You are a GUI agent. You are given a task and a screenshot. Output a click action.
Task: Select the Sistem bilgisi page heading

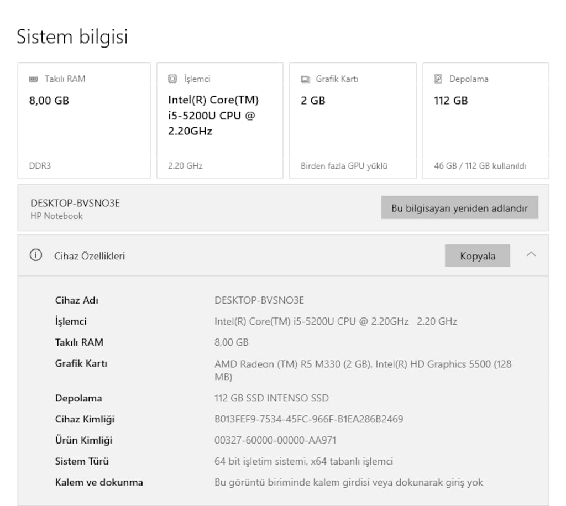[72, 37]
